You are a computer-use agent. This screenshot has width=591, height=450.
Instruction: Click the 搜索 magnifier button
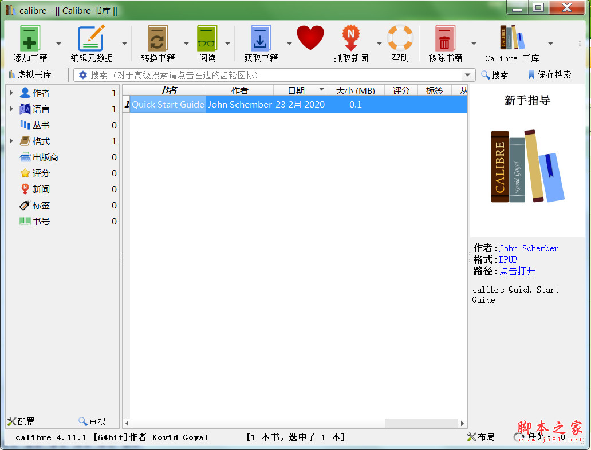pyautogui.click(x=495, y=74)
